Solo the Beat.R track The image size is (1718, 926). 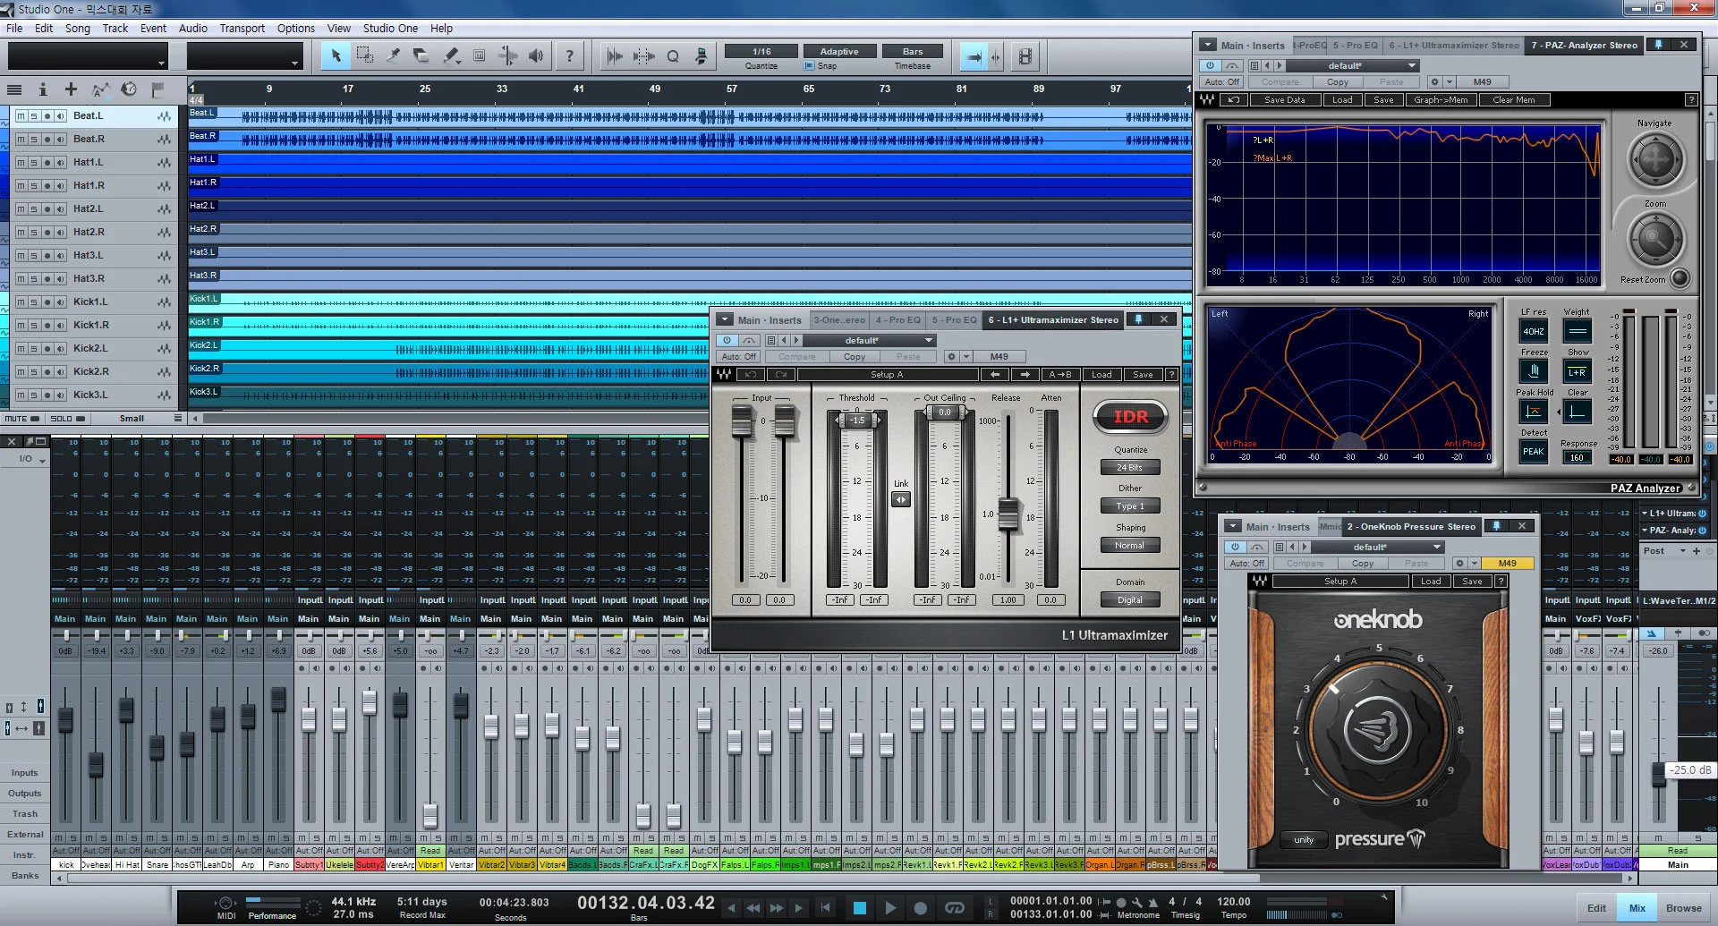pos(34,139)
